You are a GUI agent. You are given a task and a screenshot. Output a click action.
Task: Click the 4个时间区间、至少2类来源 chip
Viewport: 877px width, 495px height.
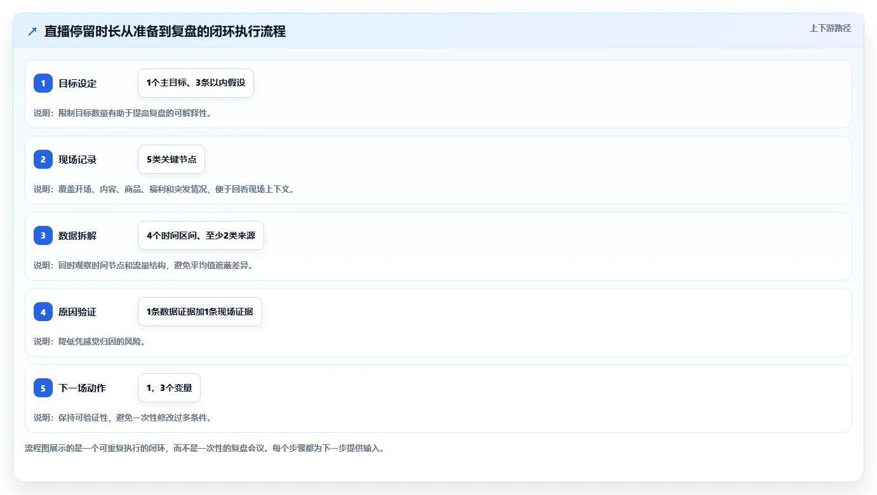(x=201, y=235)
